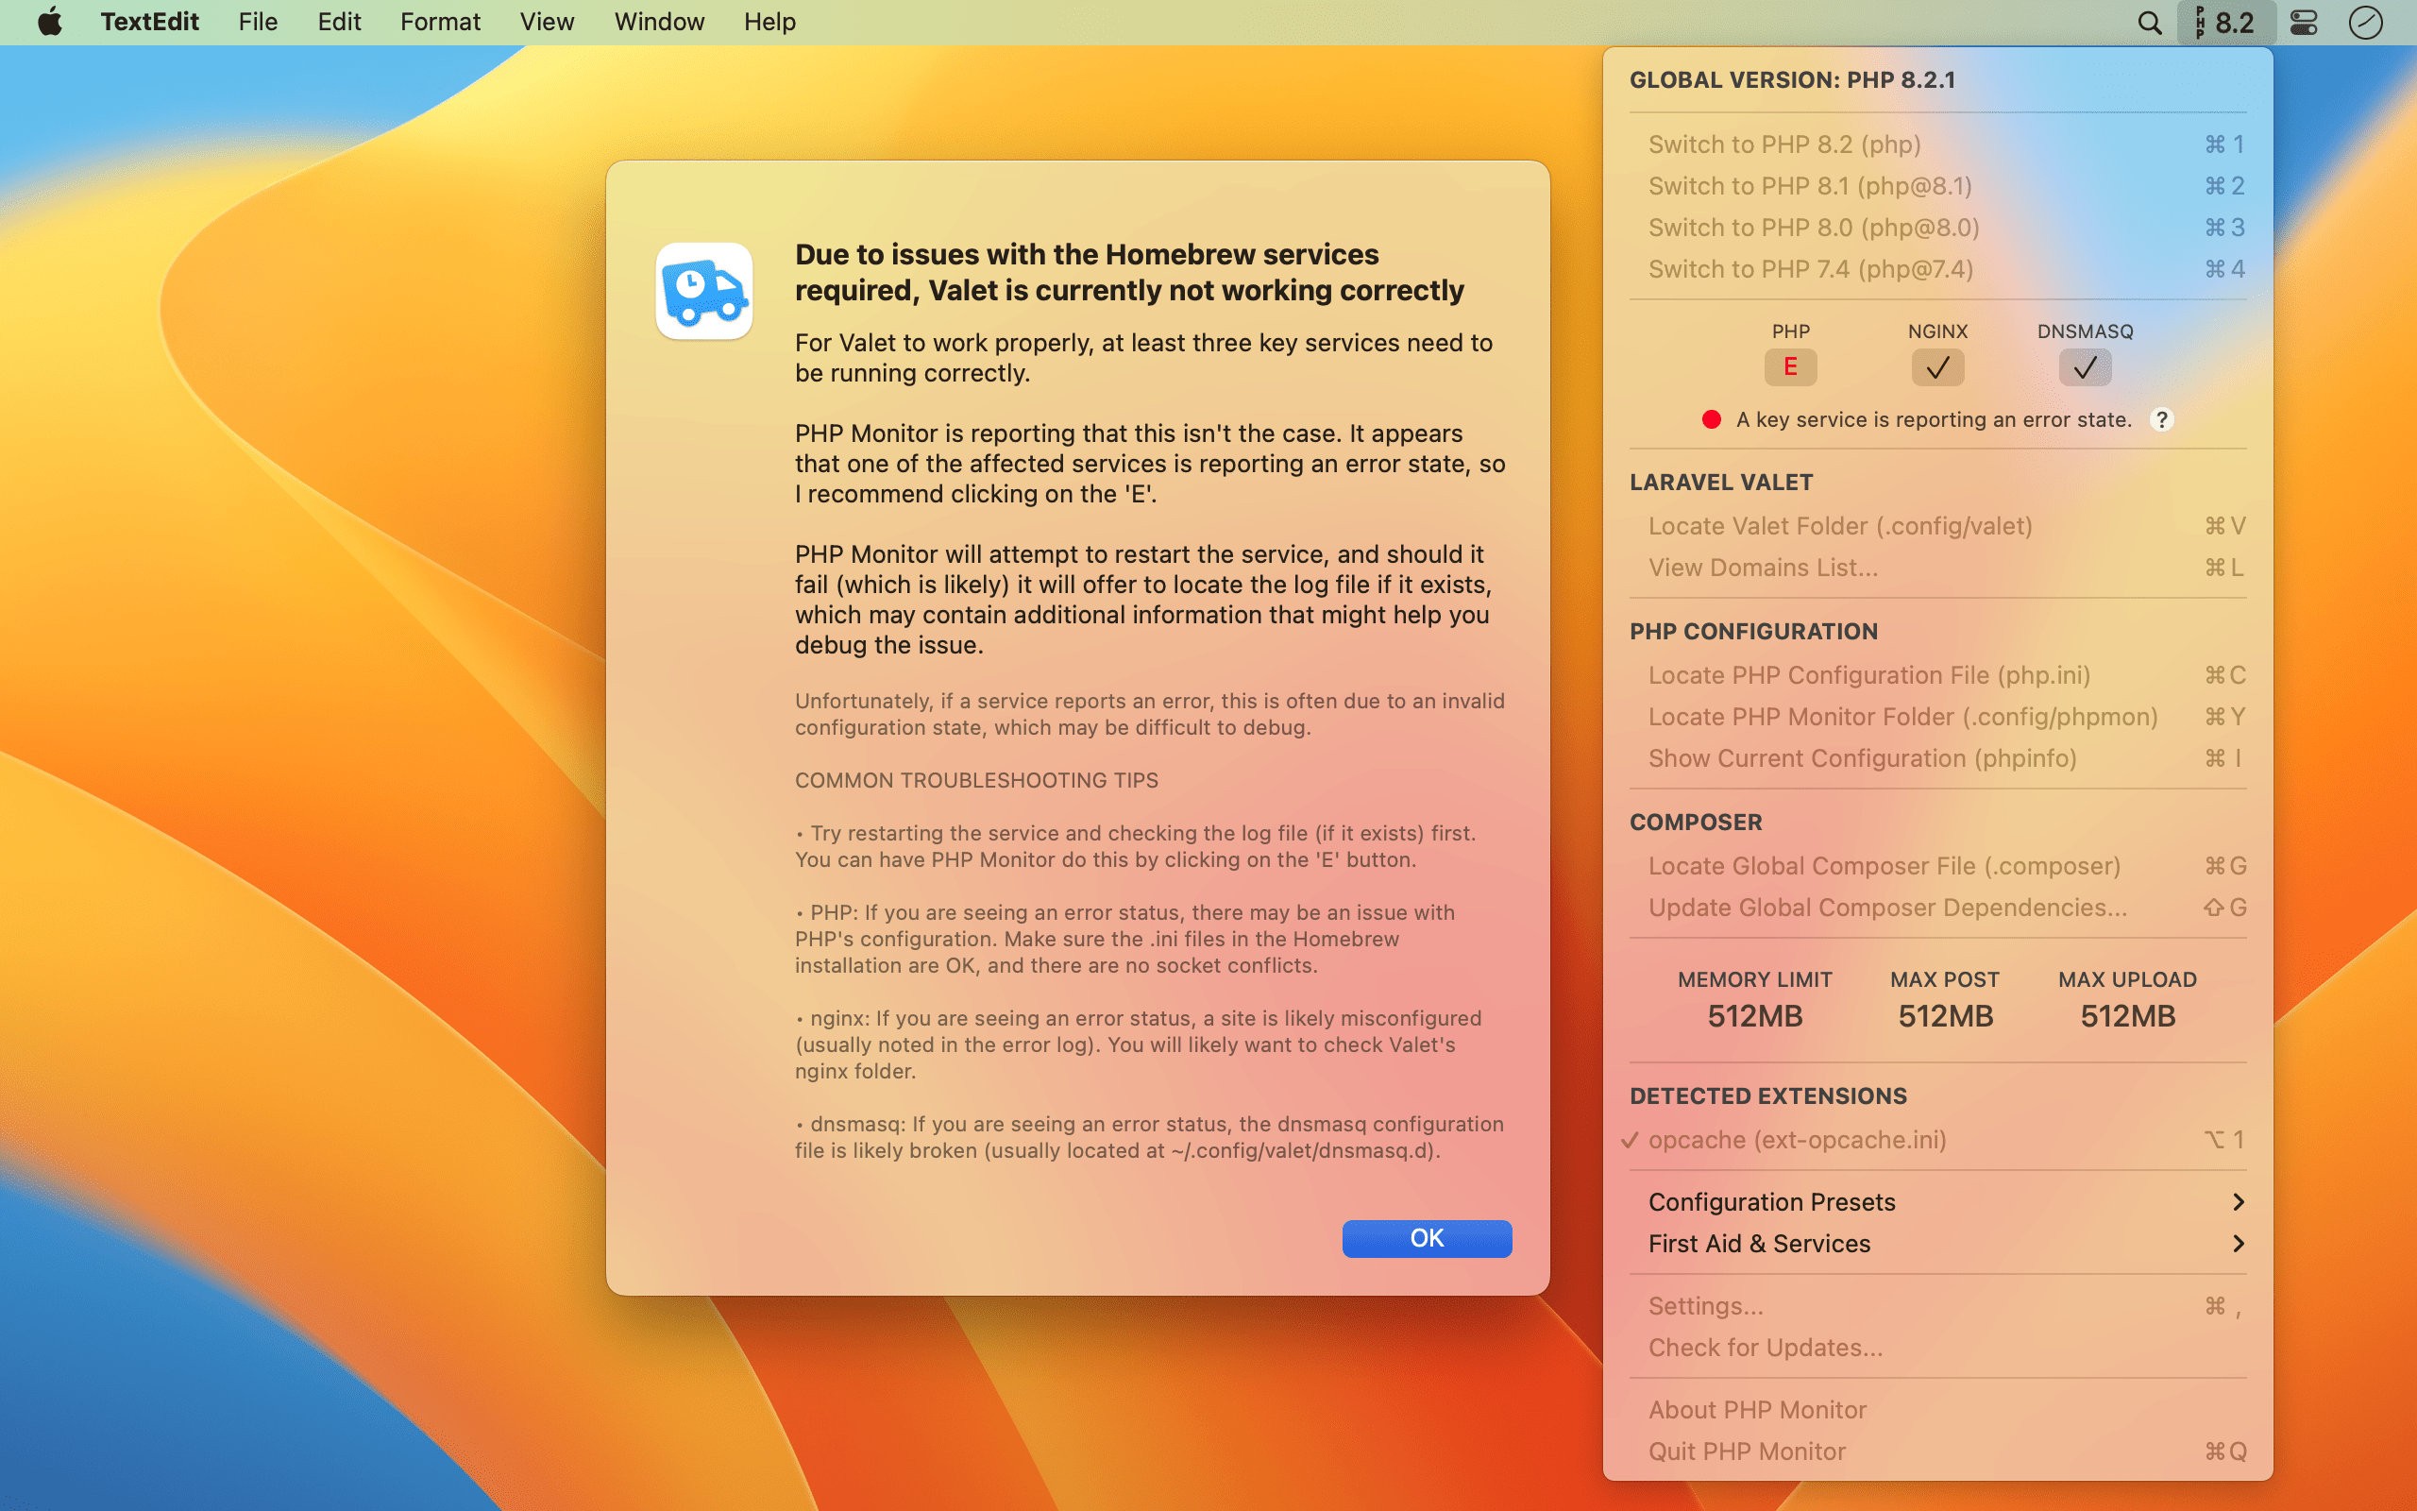The width and height of the screenshot is (2417, 1511).
Task: Choose Show Current Configuration (phpinfo)
Action: pos(1937,758)
